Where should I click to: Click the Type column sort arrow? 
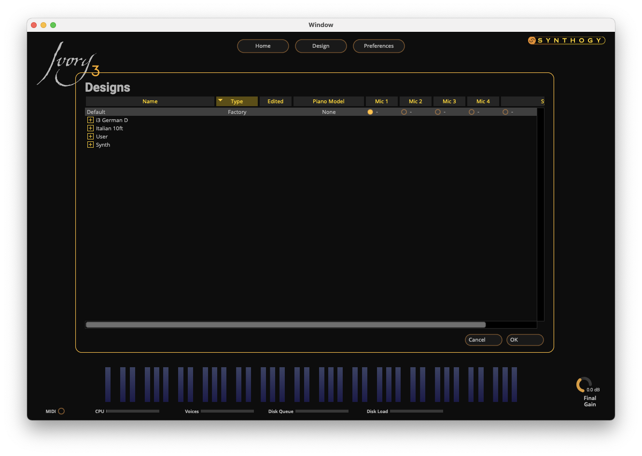tap(221, 101)
